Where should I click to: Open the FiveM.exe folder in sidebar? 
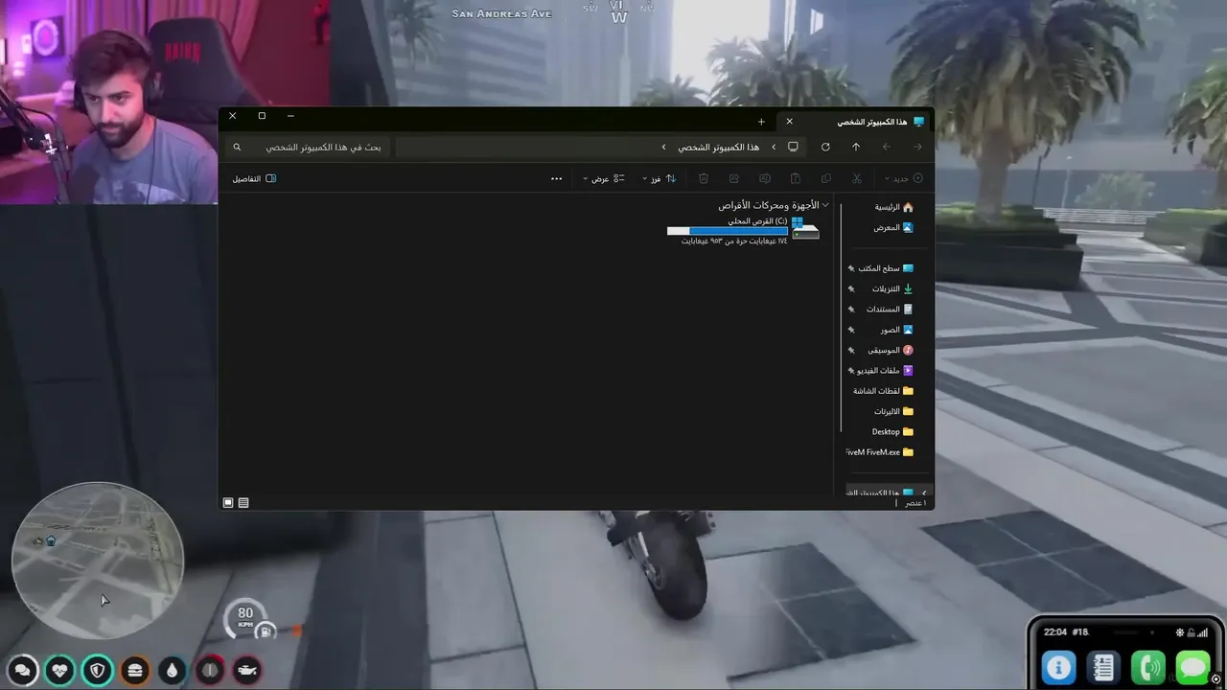pos(880,452)
